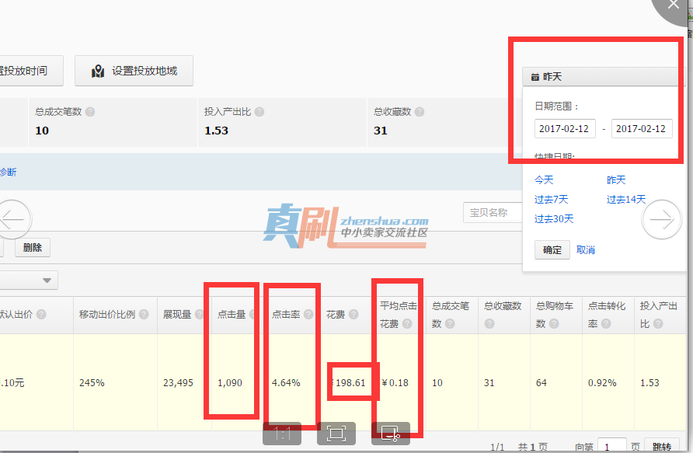This screenshot has height=453, width=693.
Task: Confirm date range with 确定 button
Action: click(552, 250)
